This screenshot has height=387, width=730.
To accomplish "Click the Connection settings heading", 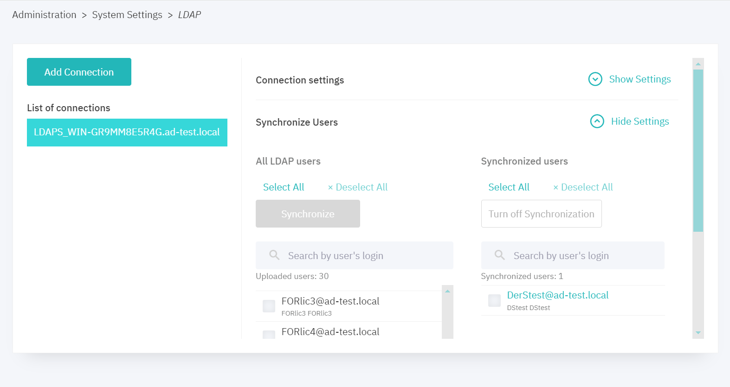I will coord(300,80).
